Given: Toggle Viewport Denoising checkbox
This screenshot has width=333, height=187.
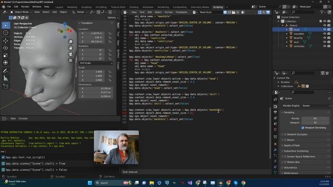Looking at the screenshot, I should click(x=303, y=128).
